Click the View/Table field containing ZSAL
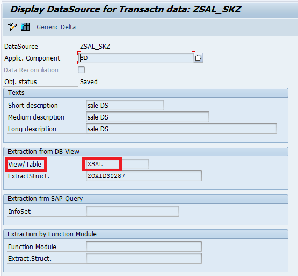 pos(118,164)
